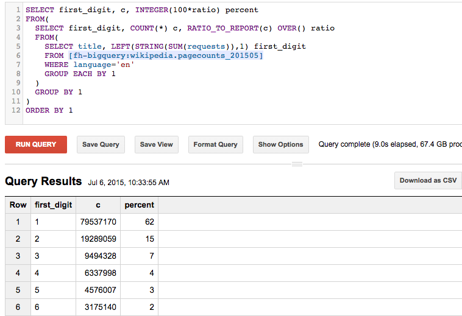462x316 pixels.
Task: Click the Save View button
Action: click(x=157, y=144)
